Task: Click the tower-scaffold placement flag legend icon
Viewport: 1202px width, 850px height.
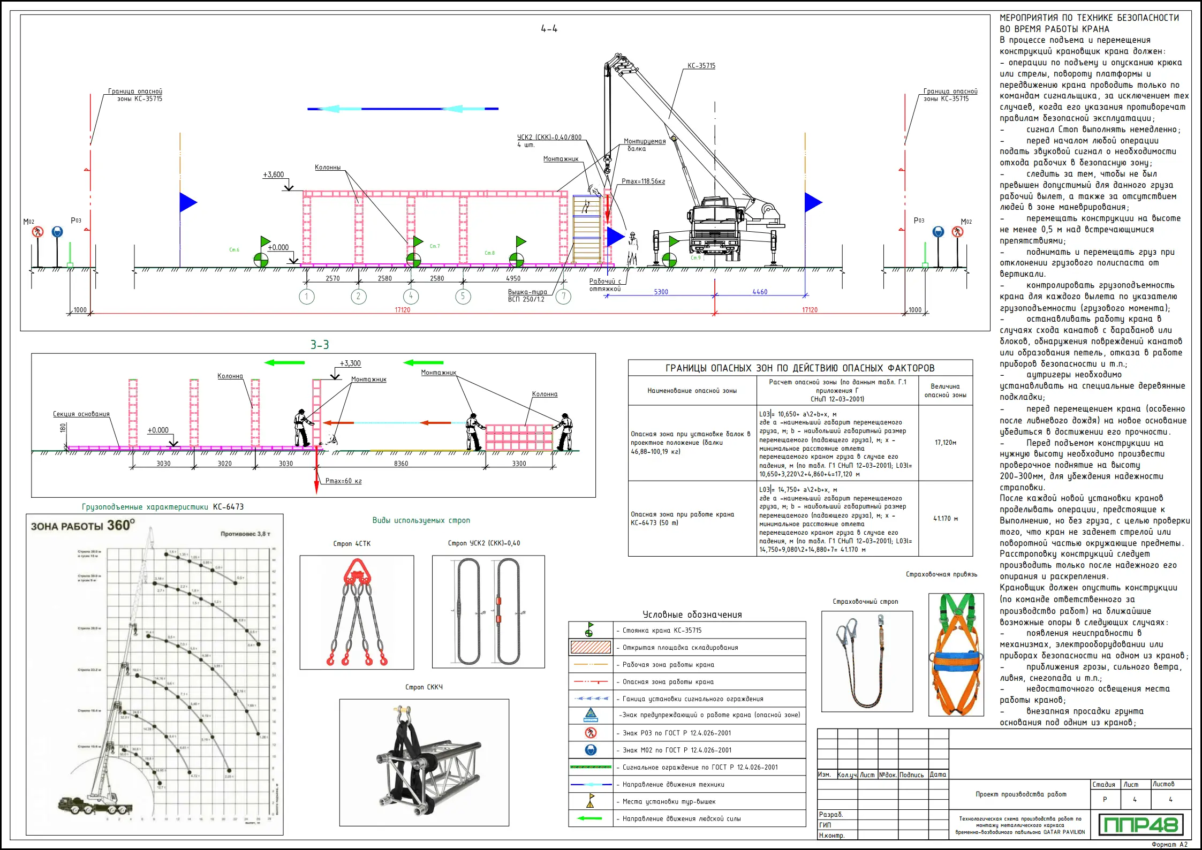Action: coord(591,801)
